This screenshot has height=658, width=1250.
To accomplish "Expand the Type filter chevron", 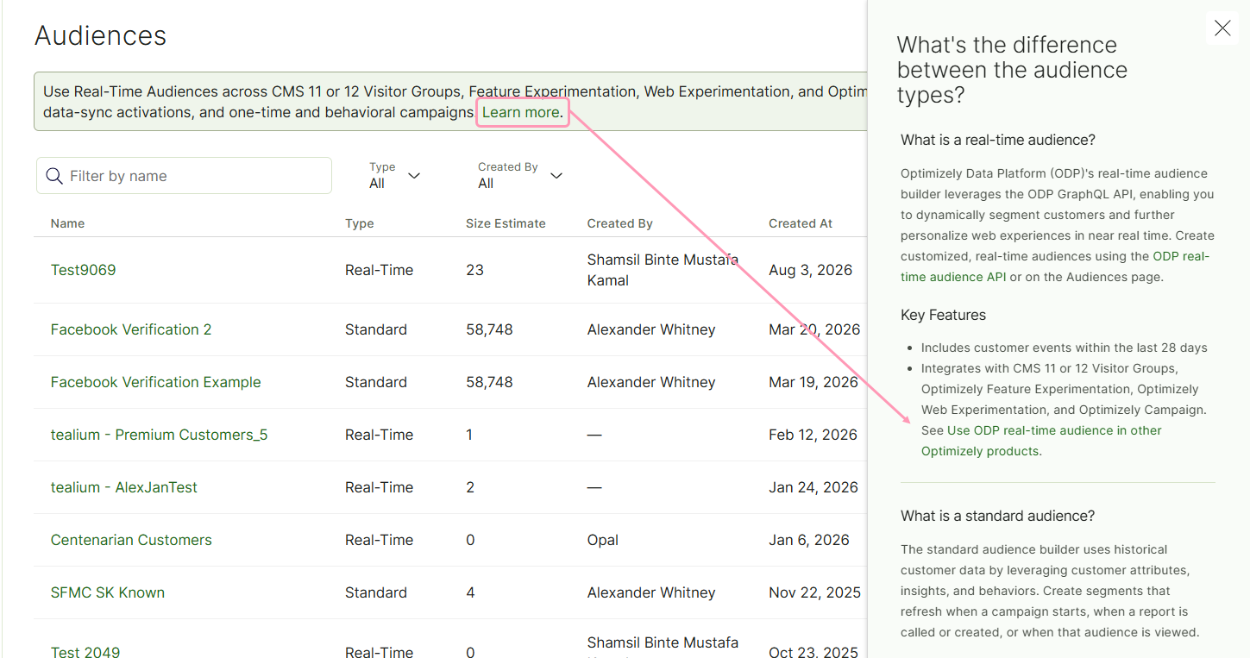I will pos(414,176).
